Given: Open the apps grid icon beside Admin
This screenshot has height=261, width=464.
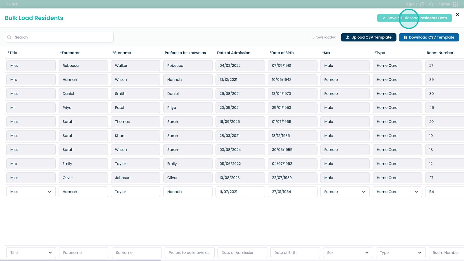Looking at the screenshot, I should point(456,4).
